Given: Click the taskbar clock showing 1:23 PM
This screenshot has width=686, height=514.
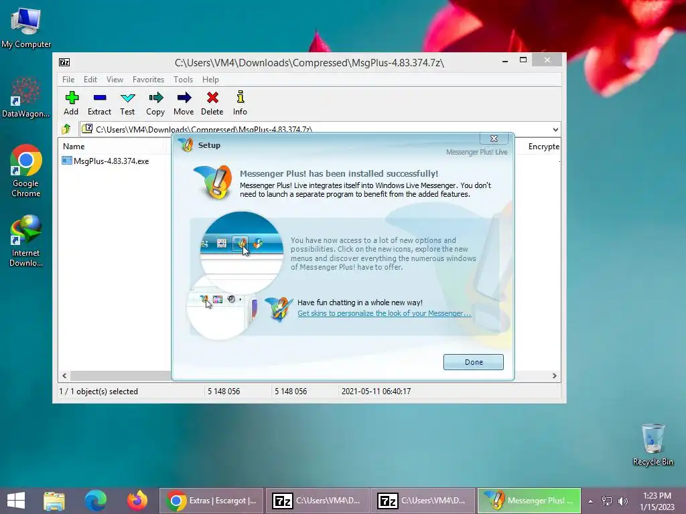Looking at the screenshot, I should coord(657,501).
